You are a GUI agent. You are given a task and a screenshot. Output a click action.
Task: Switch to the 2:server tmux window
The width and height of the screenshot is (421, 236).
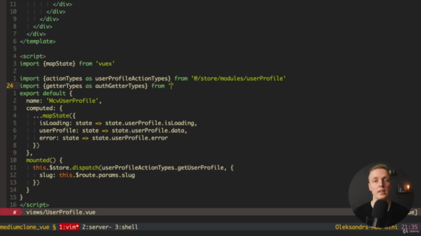pyautogui.click(x=97, y=227)
